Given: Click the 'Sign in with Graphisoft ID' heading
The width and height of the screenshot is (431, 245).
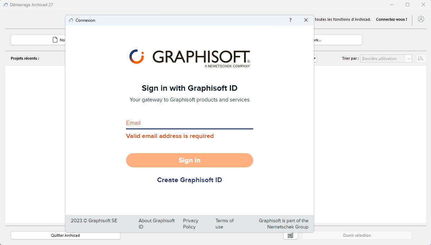Looking at the screenshot, I should click(x=190, y=88).
